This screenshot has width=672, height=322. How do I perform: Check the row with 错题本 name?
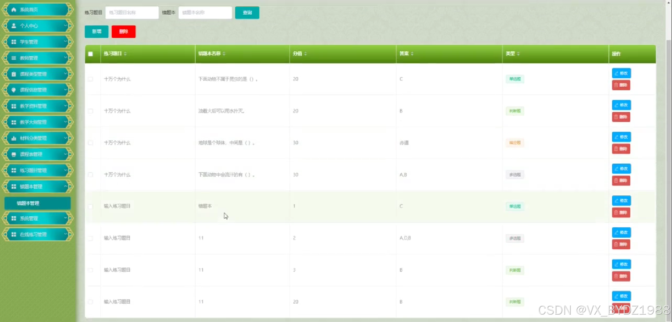click(91, 206)
